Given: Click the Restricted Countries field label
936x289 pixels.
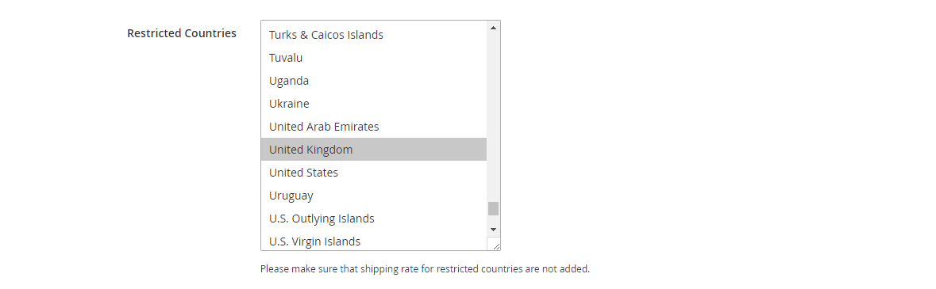Looking at the screenshot, I should coord(182,33).
